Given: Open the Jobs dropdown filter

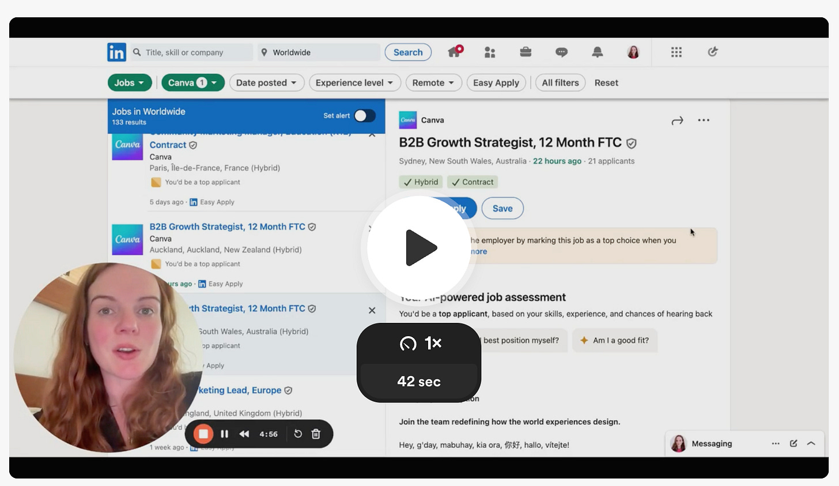Looking at the screenshot, I should [x=130, y=82].
